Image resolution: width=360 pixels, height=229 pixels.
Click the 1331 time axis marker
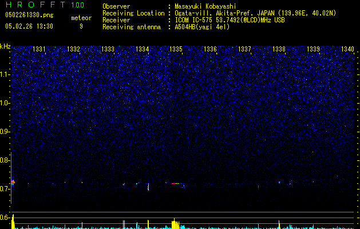[39, 49]
